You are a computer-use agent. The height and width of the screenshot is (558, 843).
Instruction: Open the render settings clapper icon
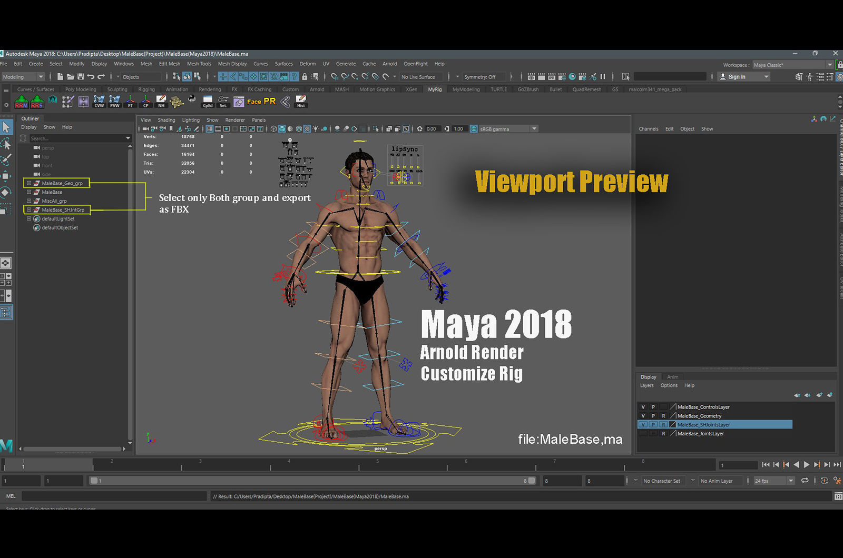tap(562, 77)
